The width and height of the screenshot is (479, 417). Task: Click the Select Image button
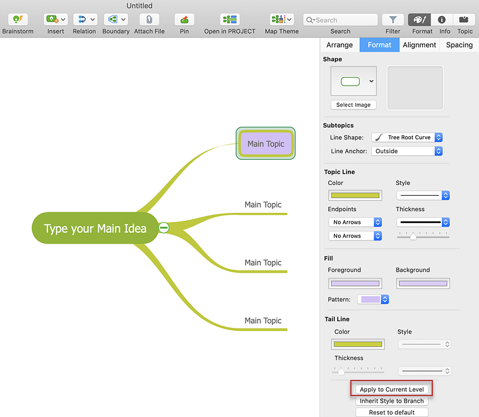point(353,105)
